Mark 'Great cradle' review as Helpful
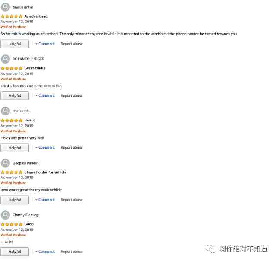The height and width of the screenshot is (261, 276). coord(15,95)
